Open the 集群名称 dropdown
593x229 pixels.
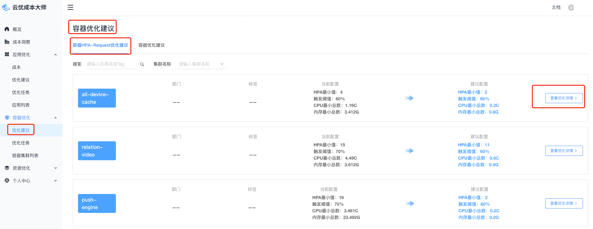201,64
